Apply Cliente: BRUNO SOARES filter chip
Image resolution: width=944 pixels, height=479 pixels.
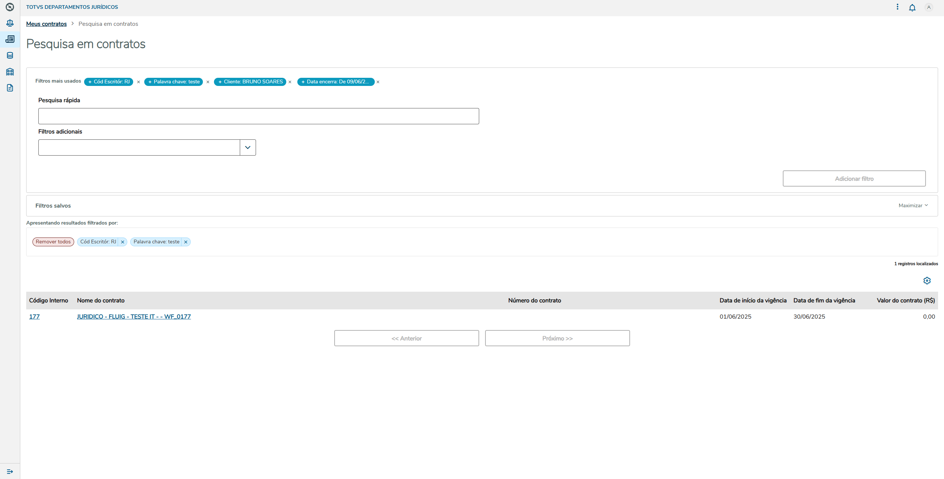coord(250,82)
